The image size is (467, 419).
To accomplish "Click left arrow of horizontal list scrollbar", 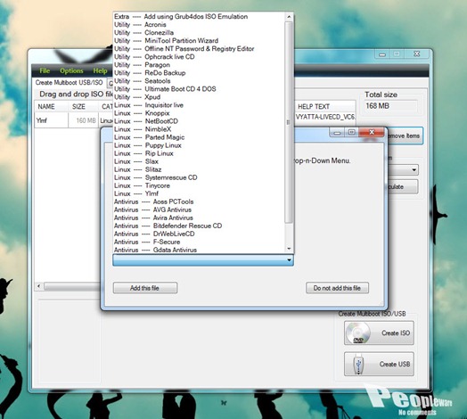I will click(38, 286).
